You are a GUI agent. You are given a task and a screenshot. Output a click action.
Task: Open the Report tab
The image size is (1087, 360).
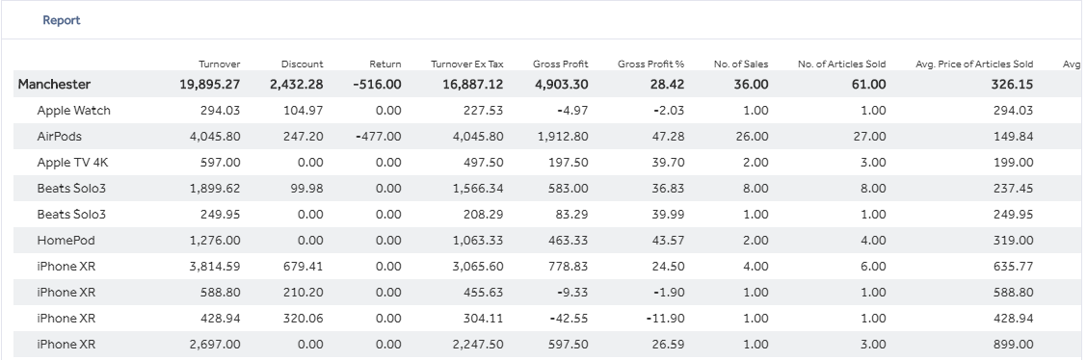point(61,20)
